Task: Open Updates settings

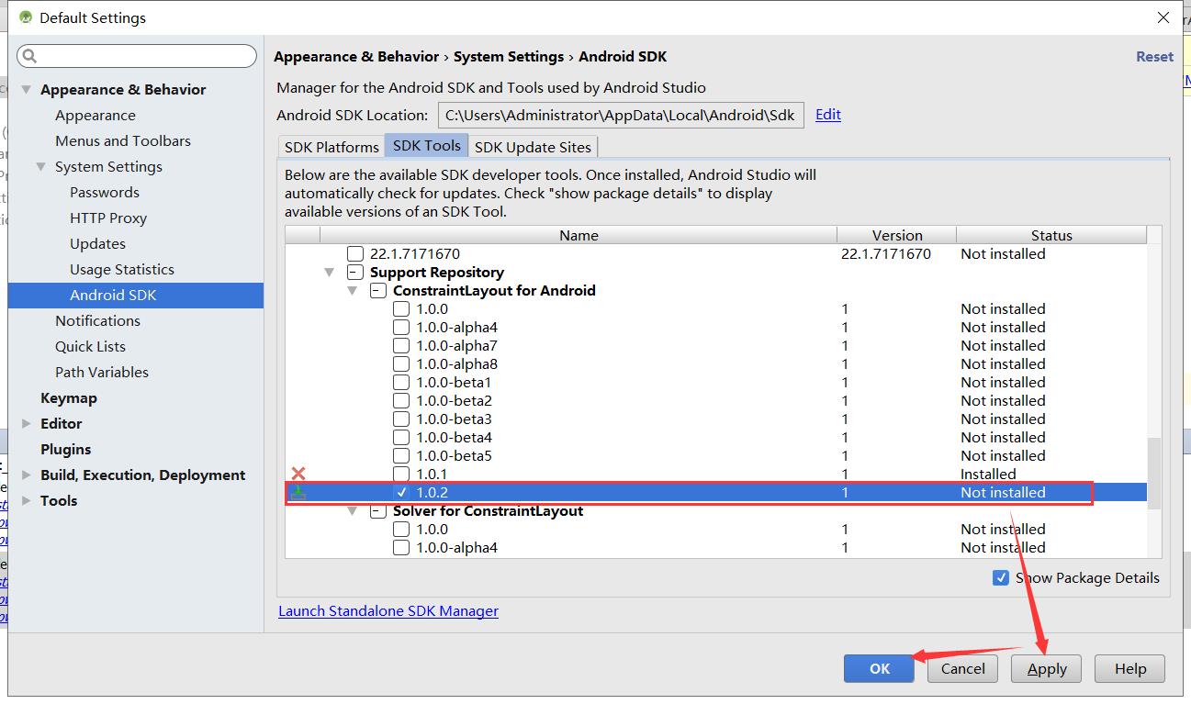Action: pos(97,244)
